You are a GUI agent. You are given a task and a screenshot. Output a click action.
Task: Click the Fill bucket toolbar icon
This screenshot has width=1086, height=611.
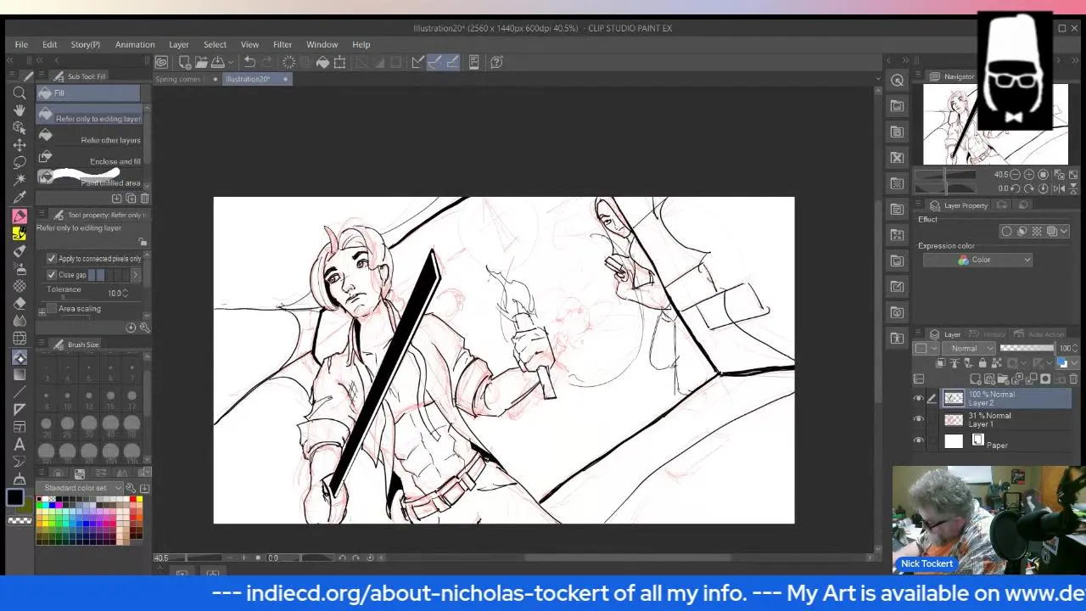322,62
